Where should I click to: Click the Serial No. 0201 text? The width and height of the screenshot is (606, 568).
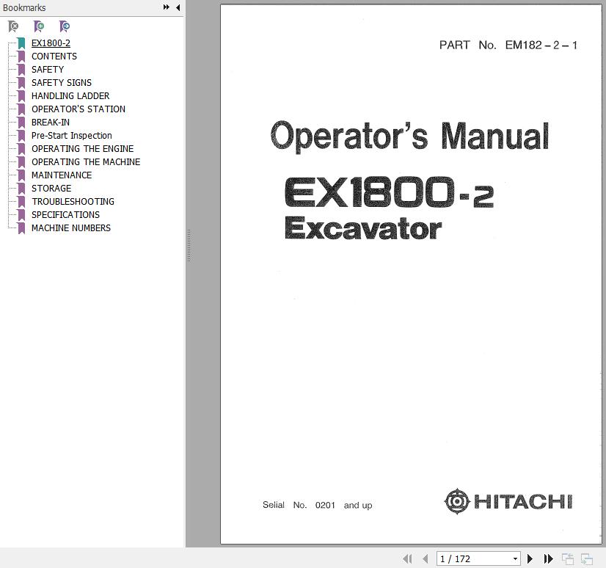pos(317,505)
